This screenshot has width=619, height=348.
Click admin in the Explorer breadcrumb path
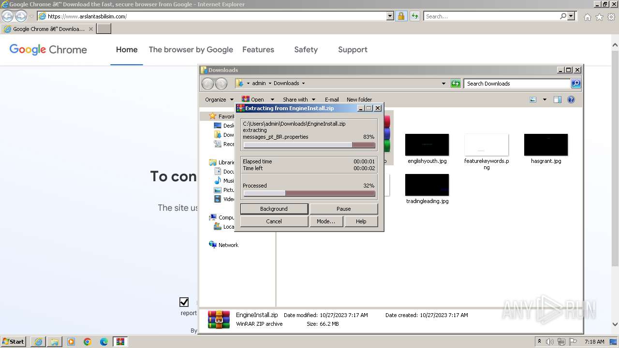pos(259,83)
